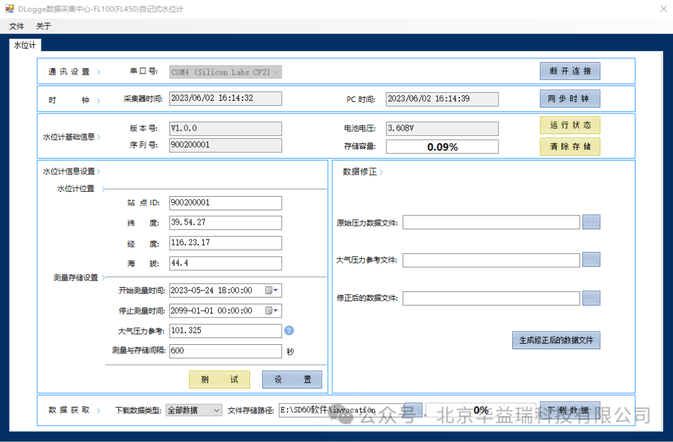Click the browse button for 原始压力数据文件
Viewport: 673px width, 442px height.
pos(591,222)
